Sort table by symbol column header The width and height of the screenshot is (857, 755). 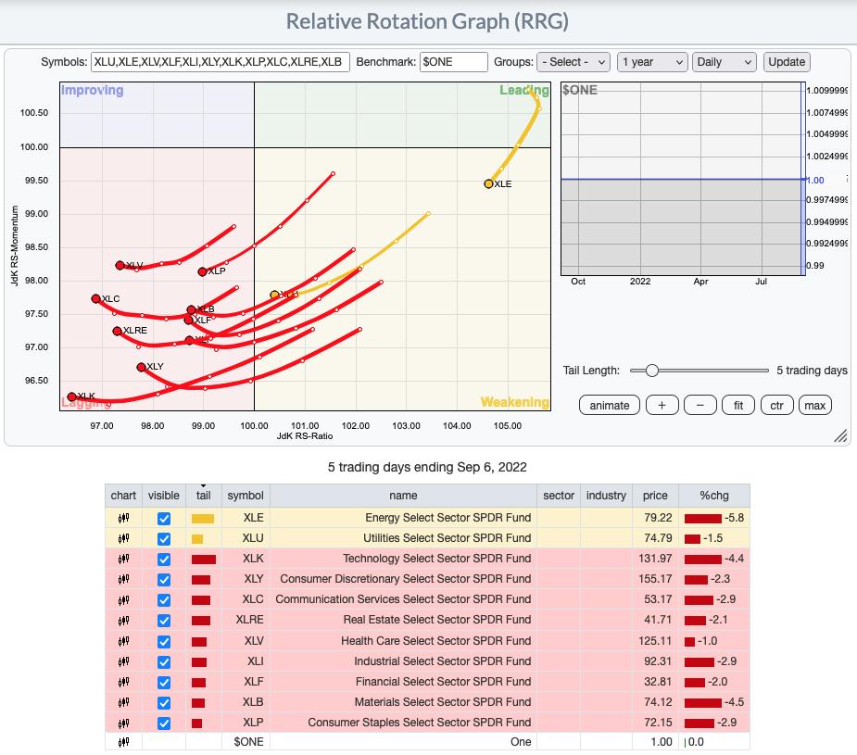coord(246,496)
